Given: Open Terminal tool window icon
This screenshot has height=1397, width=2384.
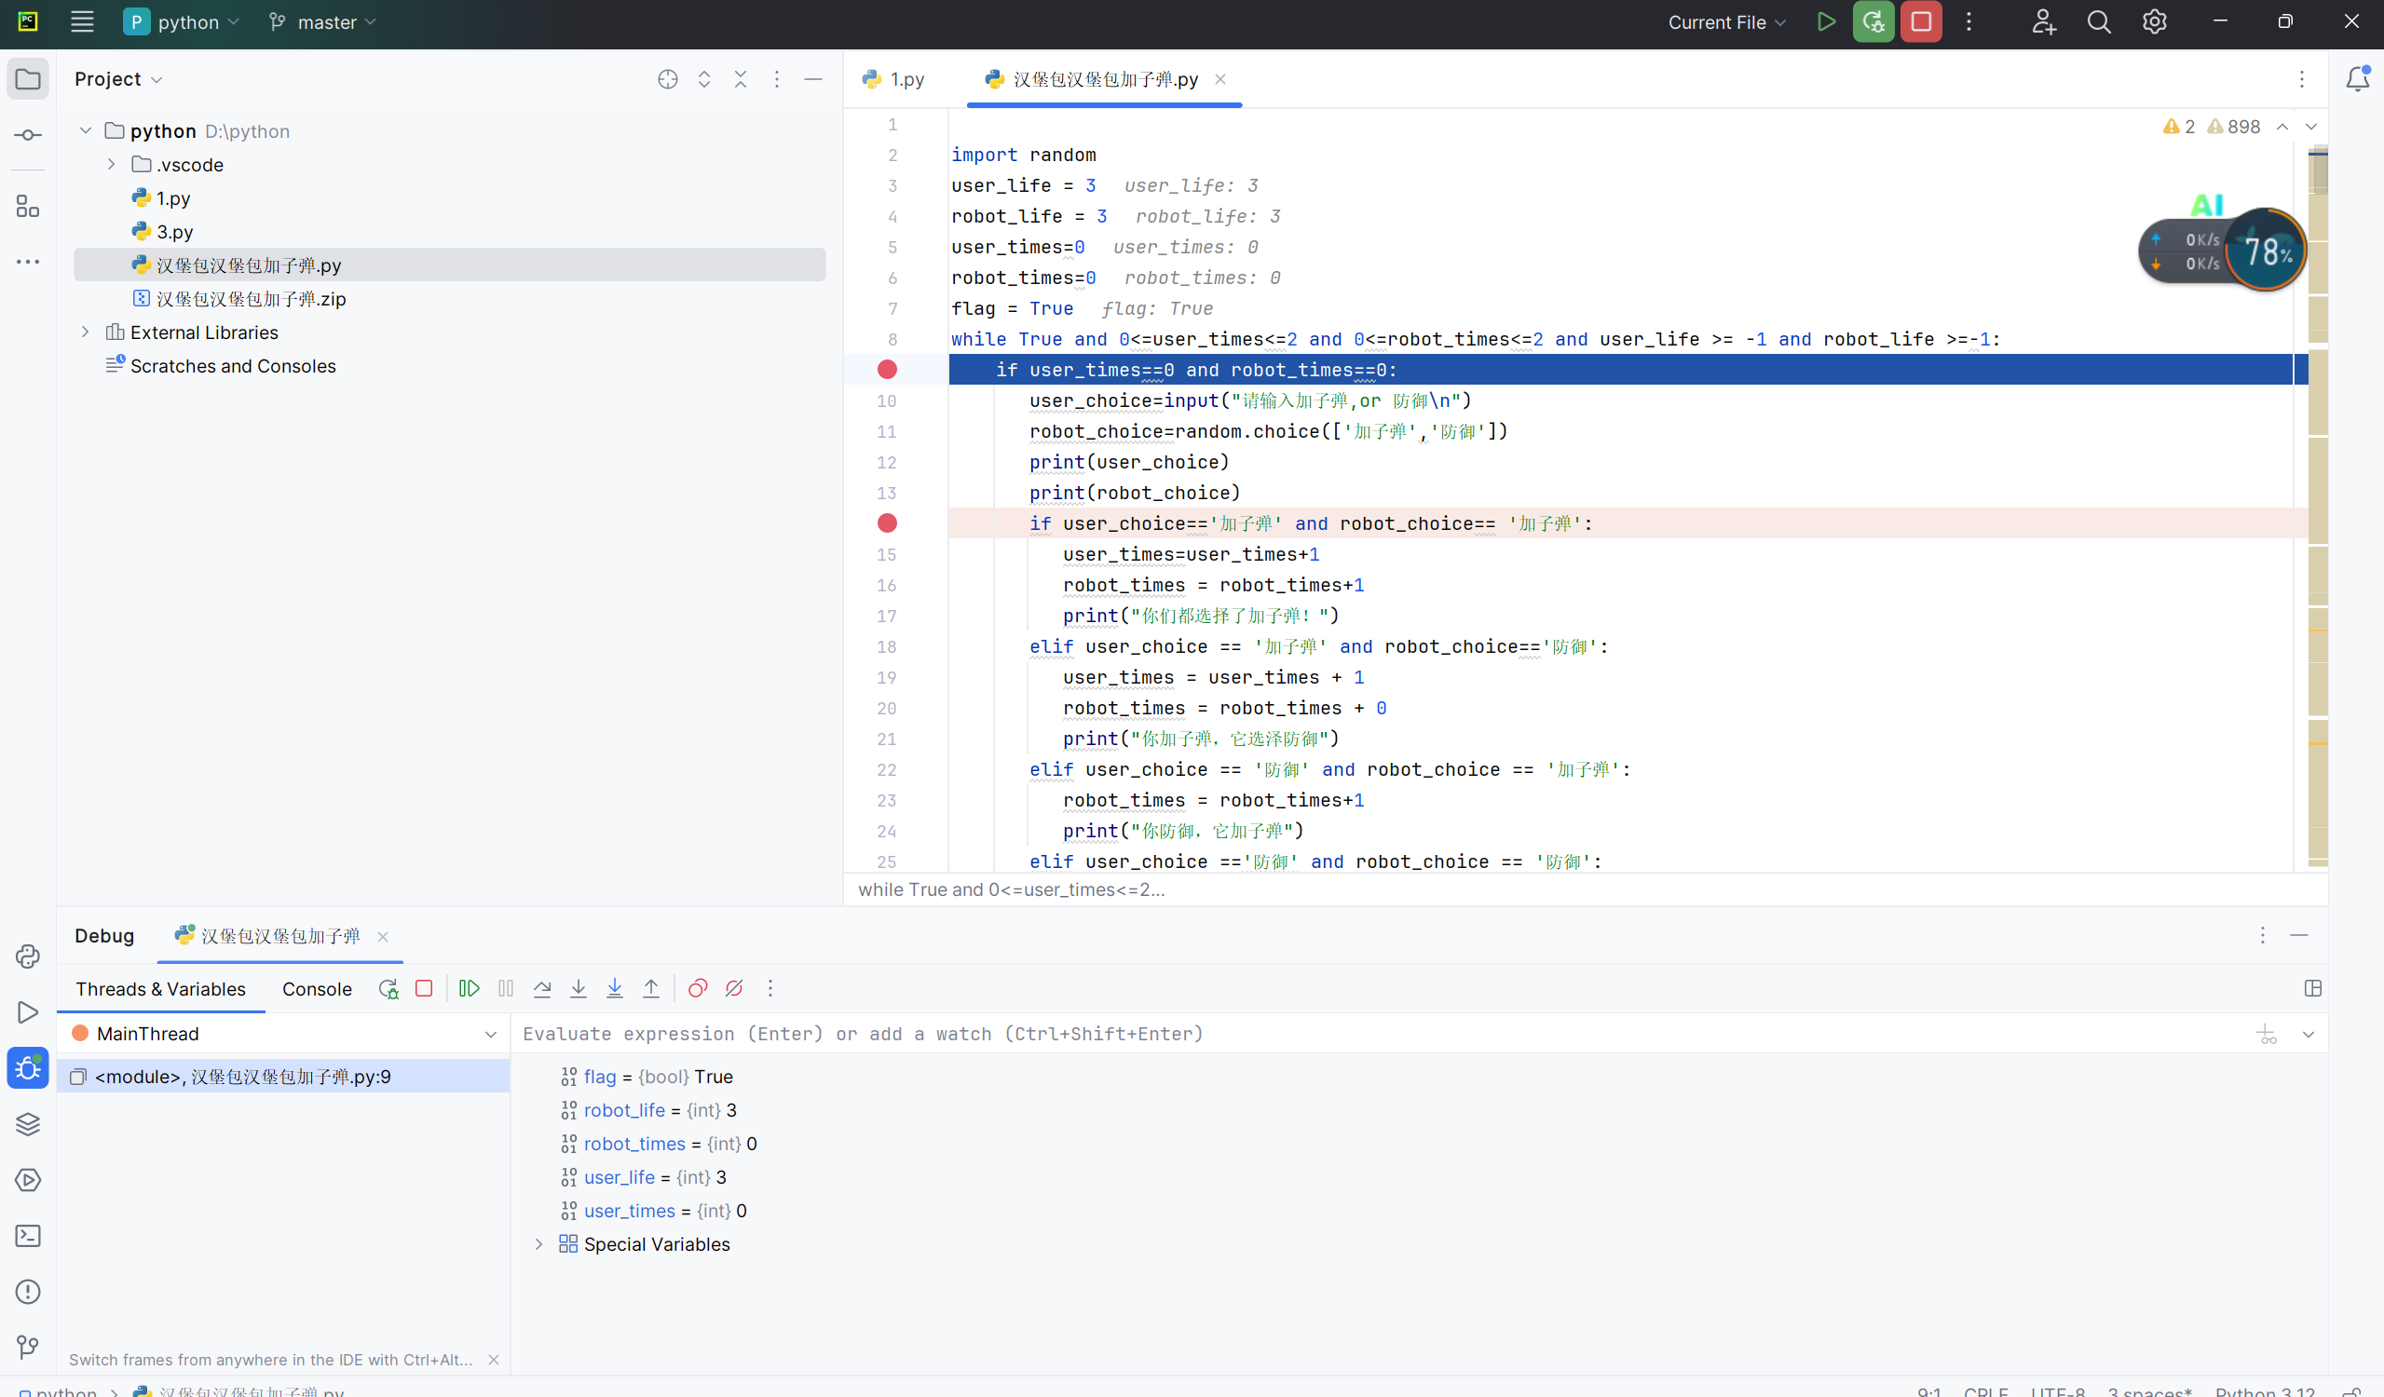Looking at the screenshot, I should (27, 1235).
